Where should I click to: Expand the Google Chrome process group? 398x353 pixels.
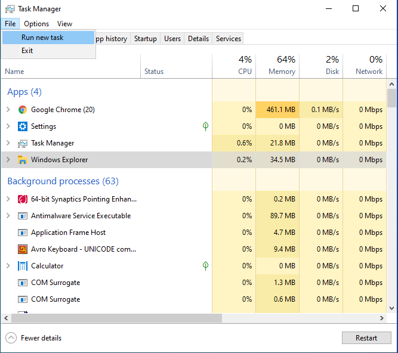8,110
